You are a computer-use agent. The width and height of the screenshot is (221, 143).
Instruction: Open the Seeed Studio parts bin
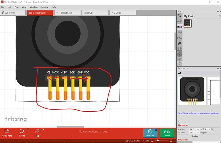click(180, 49)
